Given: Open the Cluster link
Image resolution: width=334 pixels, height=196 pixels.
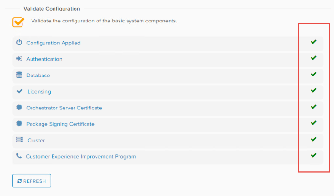Looking at the screenshot, I should click(36, 141).
